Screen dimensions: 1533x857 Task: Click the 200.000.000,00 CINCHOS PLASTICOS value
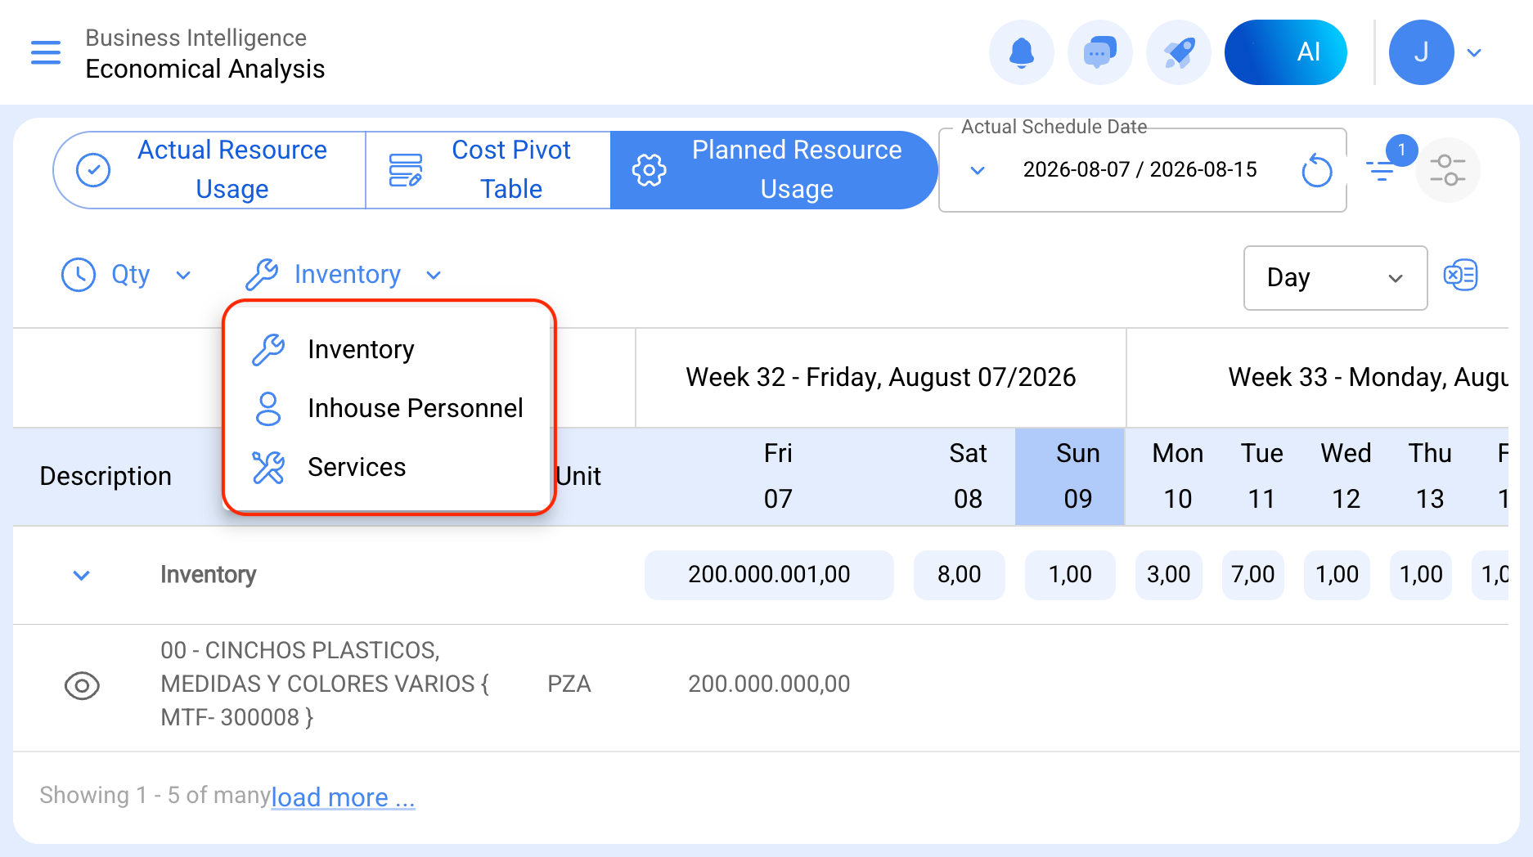coord(769,684)
